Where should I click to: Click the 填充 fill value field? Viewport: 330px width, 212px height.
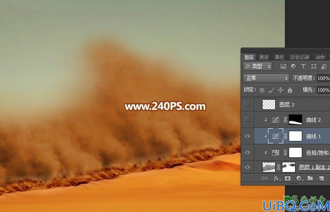323,90
